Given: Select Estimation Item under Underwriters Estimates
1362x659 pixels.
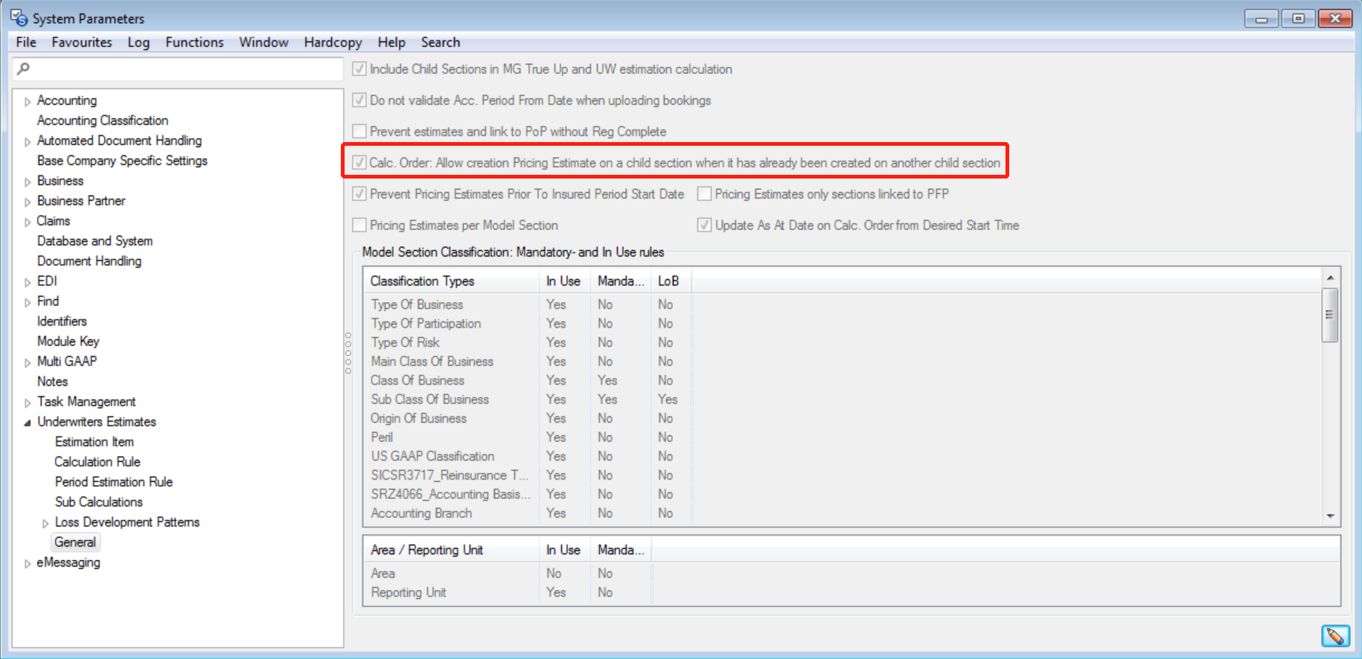Looking at the screenshot, I should 95,442.
